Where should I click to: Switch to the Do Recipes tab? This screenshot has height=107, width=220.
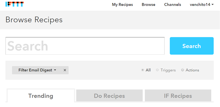tap(109, 96)
